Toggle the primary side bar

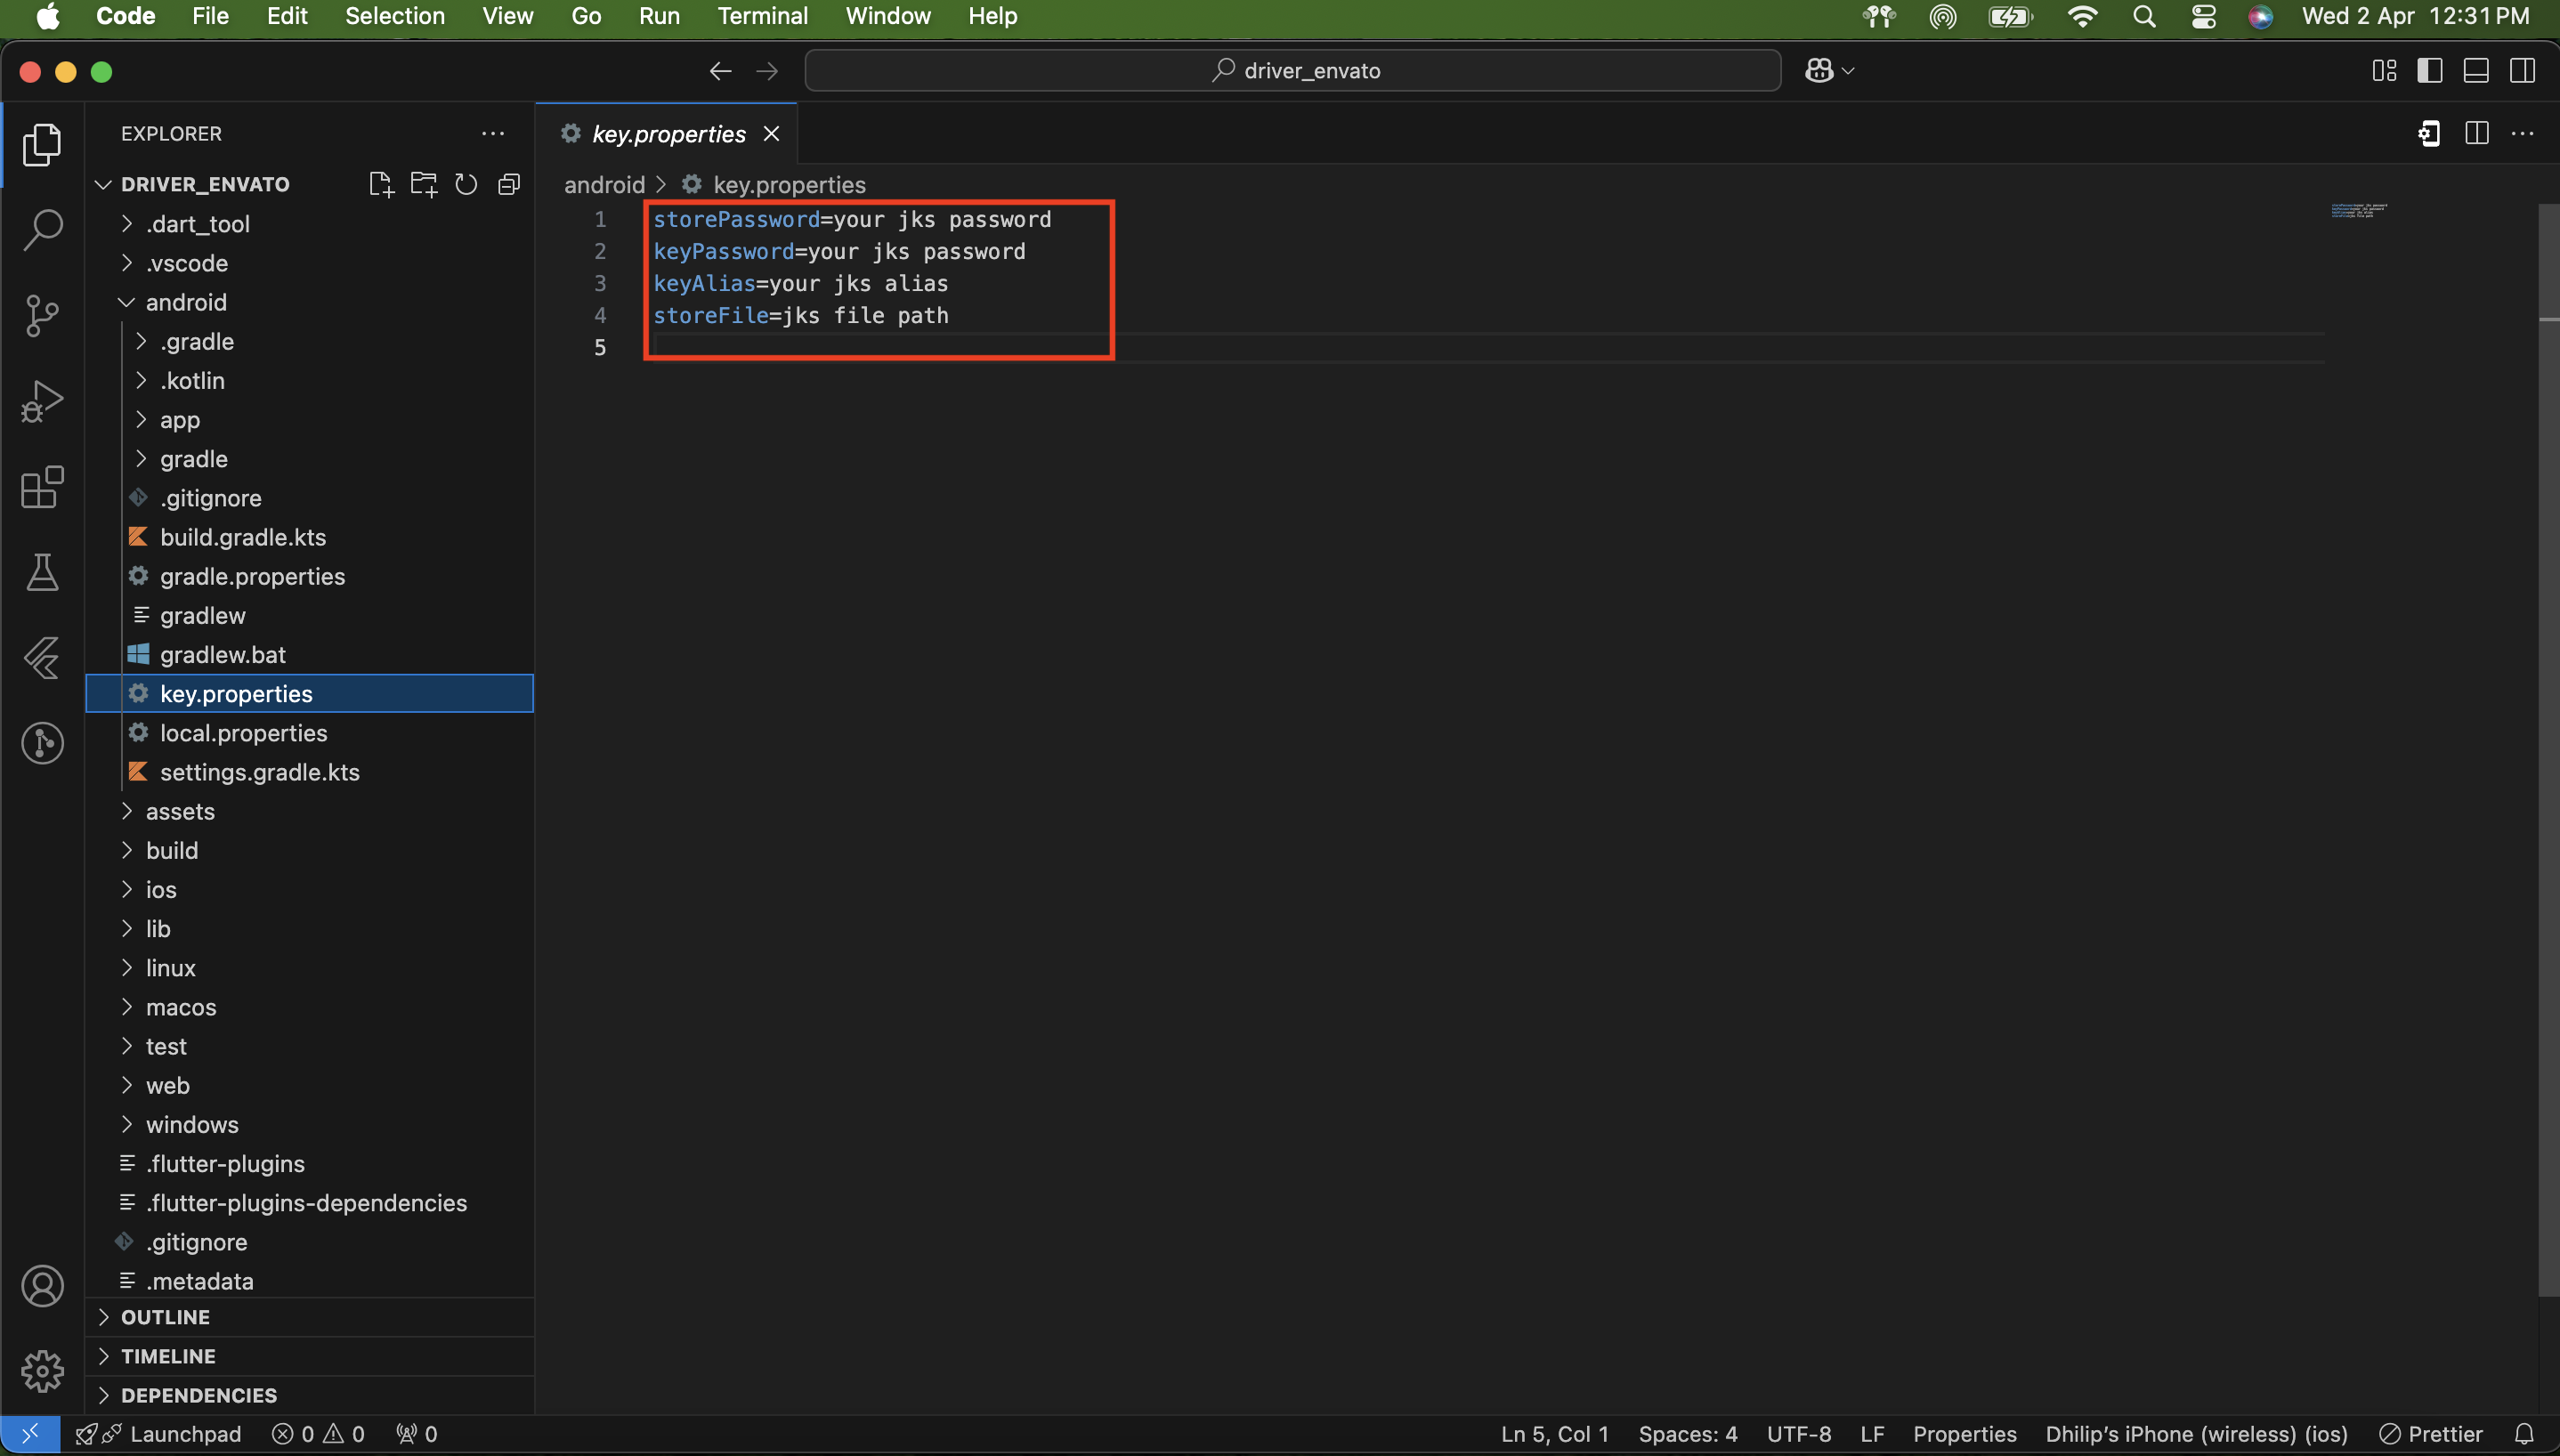click(x=2429, y=71)
